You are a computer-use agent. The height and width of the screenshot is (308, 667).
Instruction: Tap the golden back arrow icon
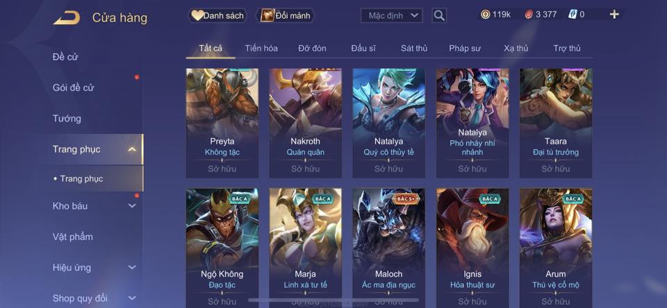point(67,18)
